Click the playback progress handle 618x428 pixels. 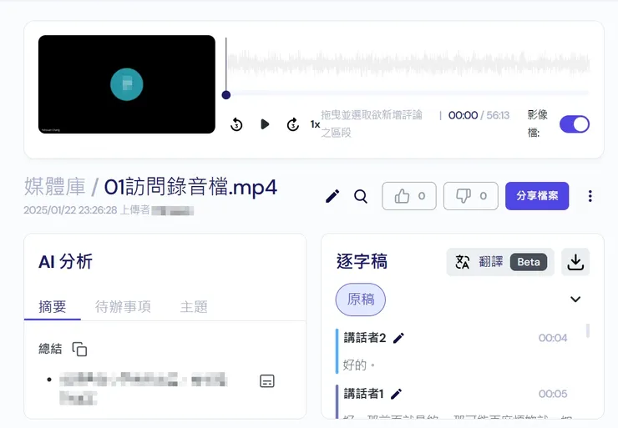226,95
